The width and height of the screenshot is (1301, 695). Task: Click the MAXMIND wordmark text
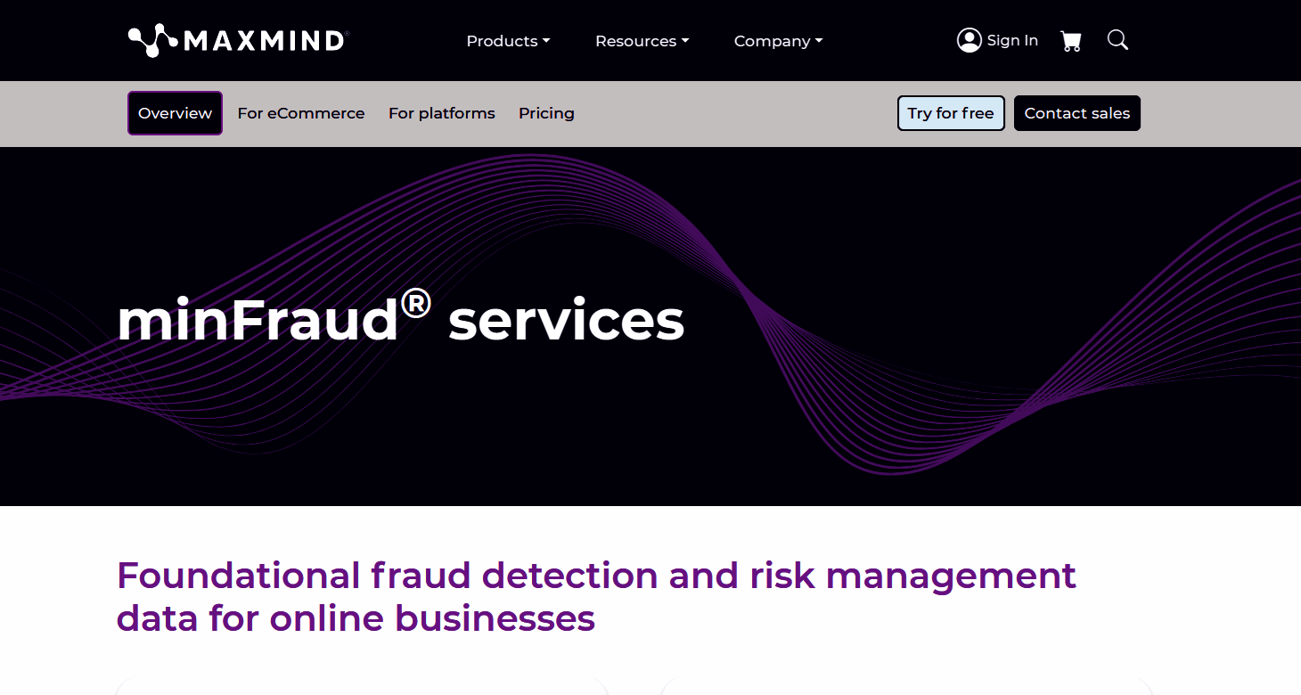point(265,41)
